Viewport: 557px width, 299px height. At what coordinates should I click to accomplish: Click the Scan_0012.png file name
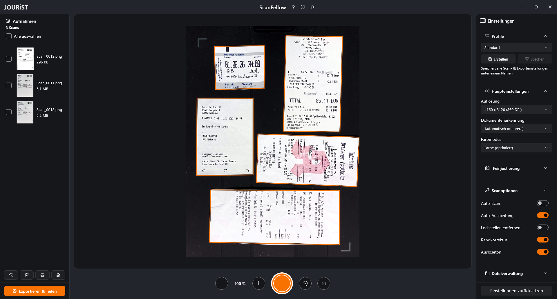49,56
